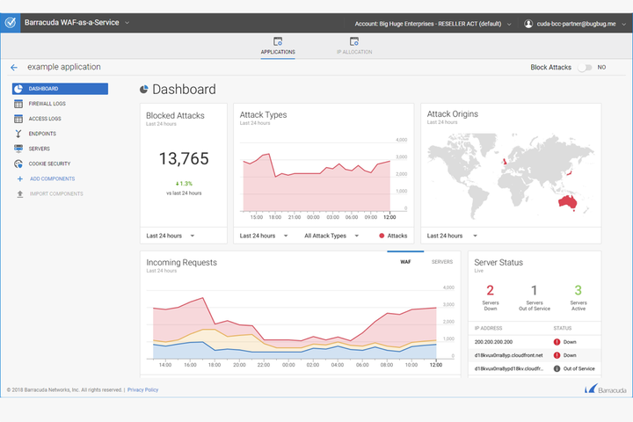Click the plus icon for Add Components
The width and height of the screenshot is (633, 422).
click(19, 178)
